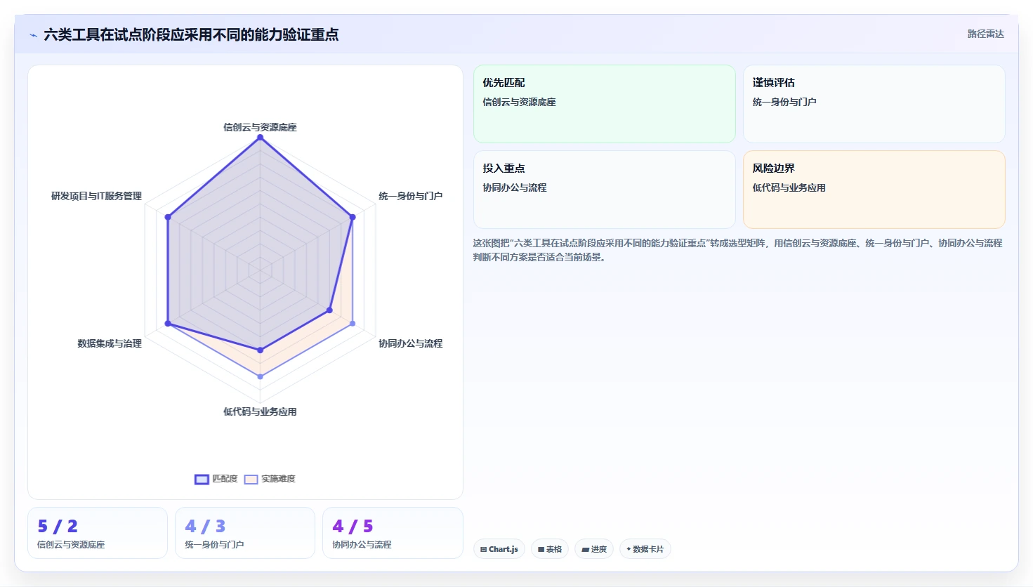Click the lightning icon beside the title

[x=33, y=35]
